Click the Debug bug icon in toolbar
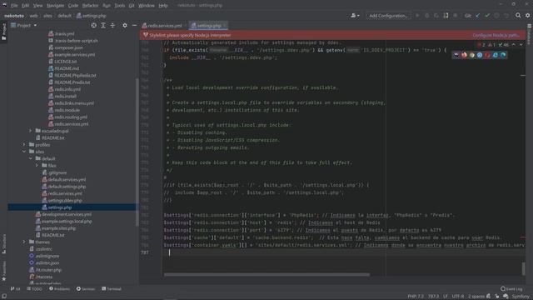Screen dimensions: 533x300 pos(427,16)
